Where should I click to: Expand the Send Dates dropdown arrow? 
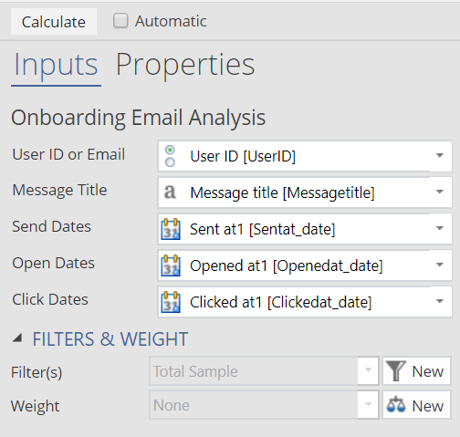pos(440,228)
